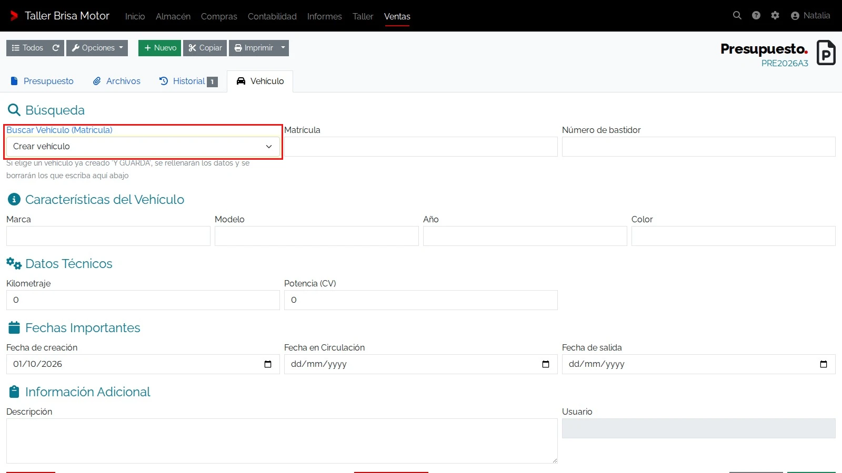The width and height of the screenshot is (842, 473).
Task: Open the Inicio menu
Action: point(135,16)
